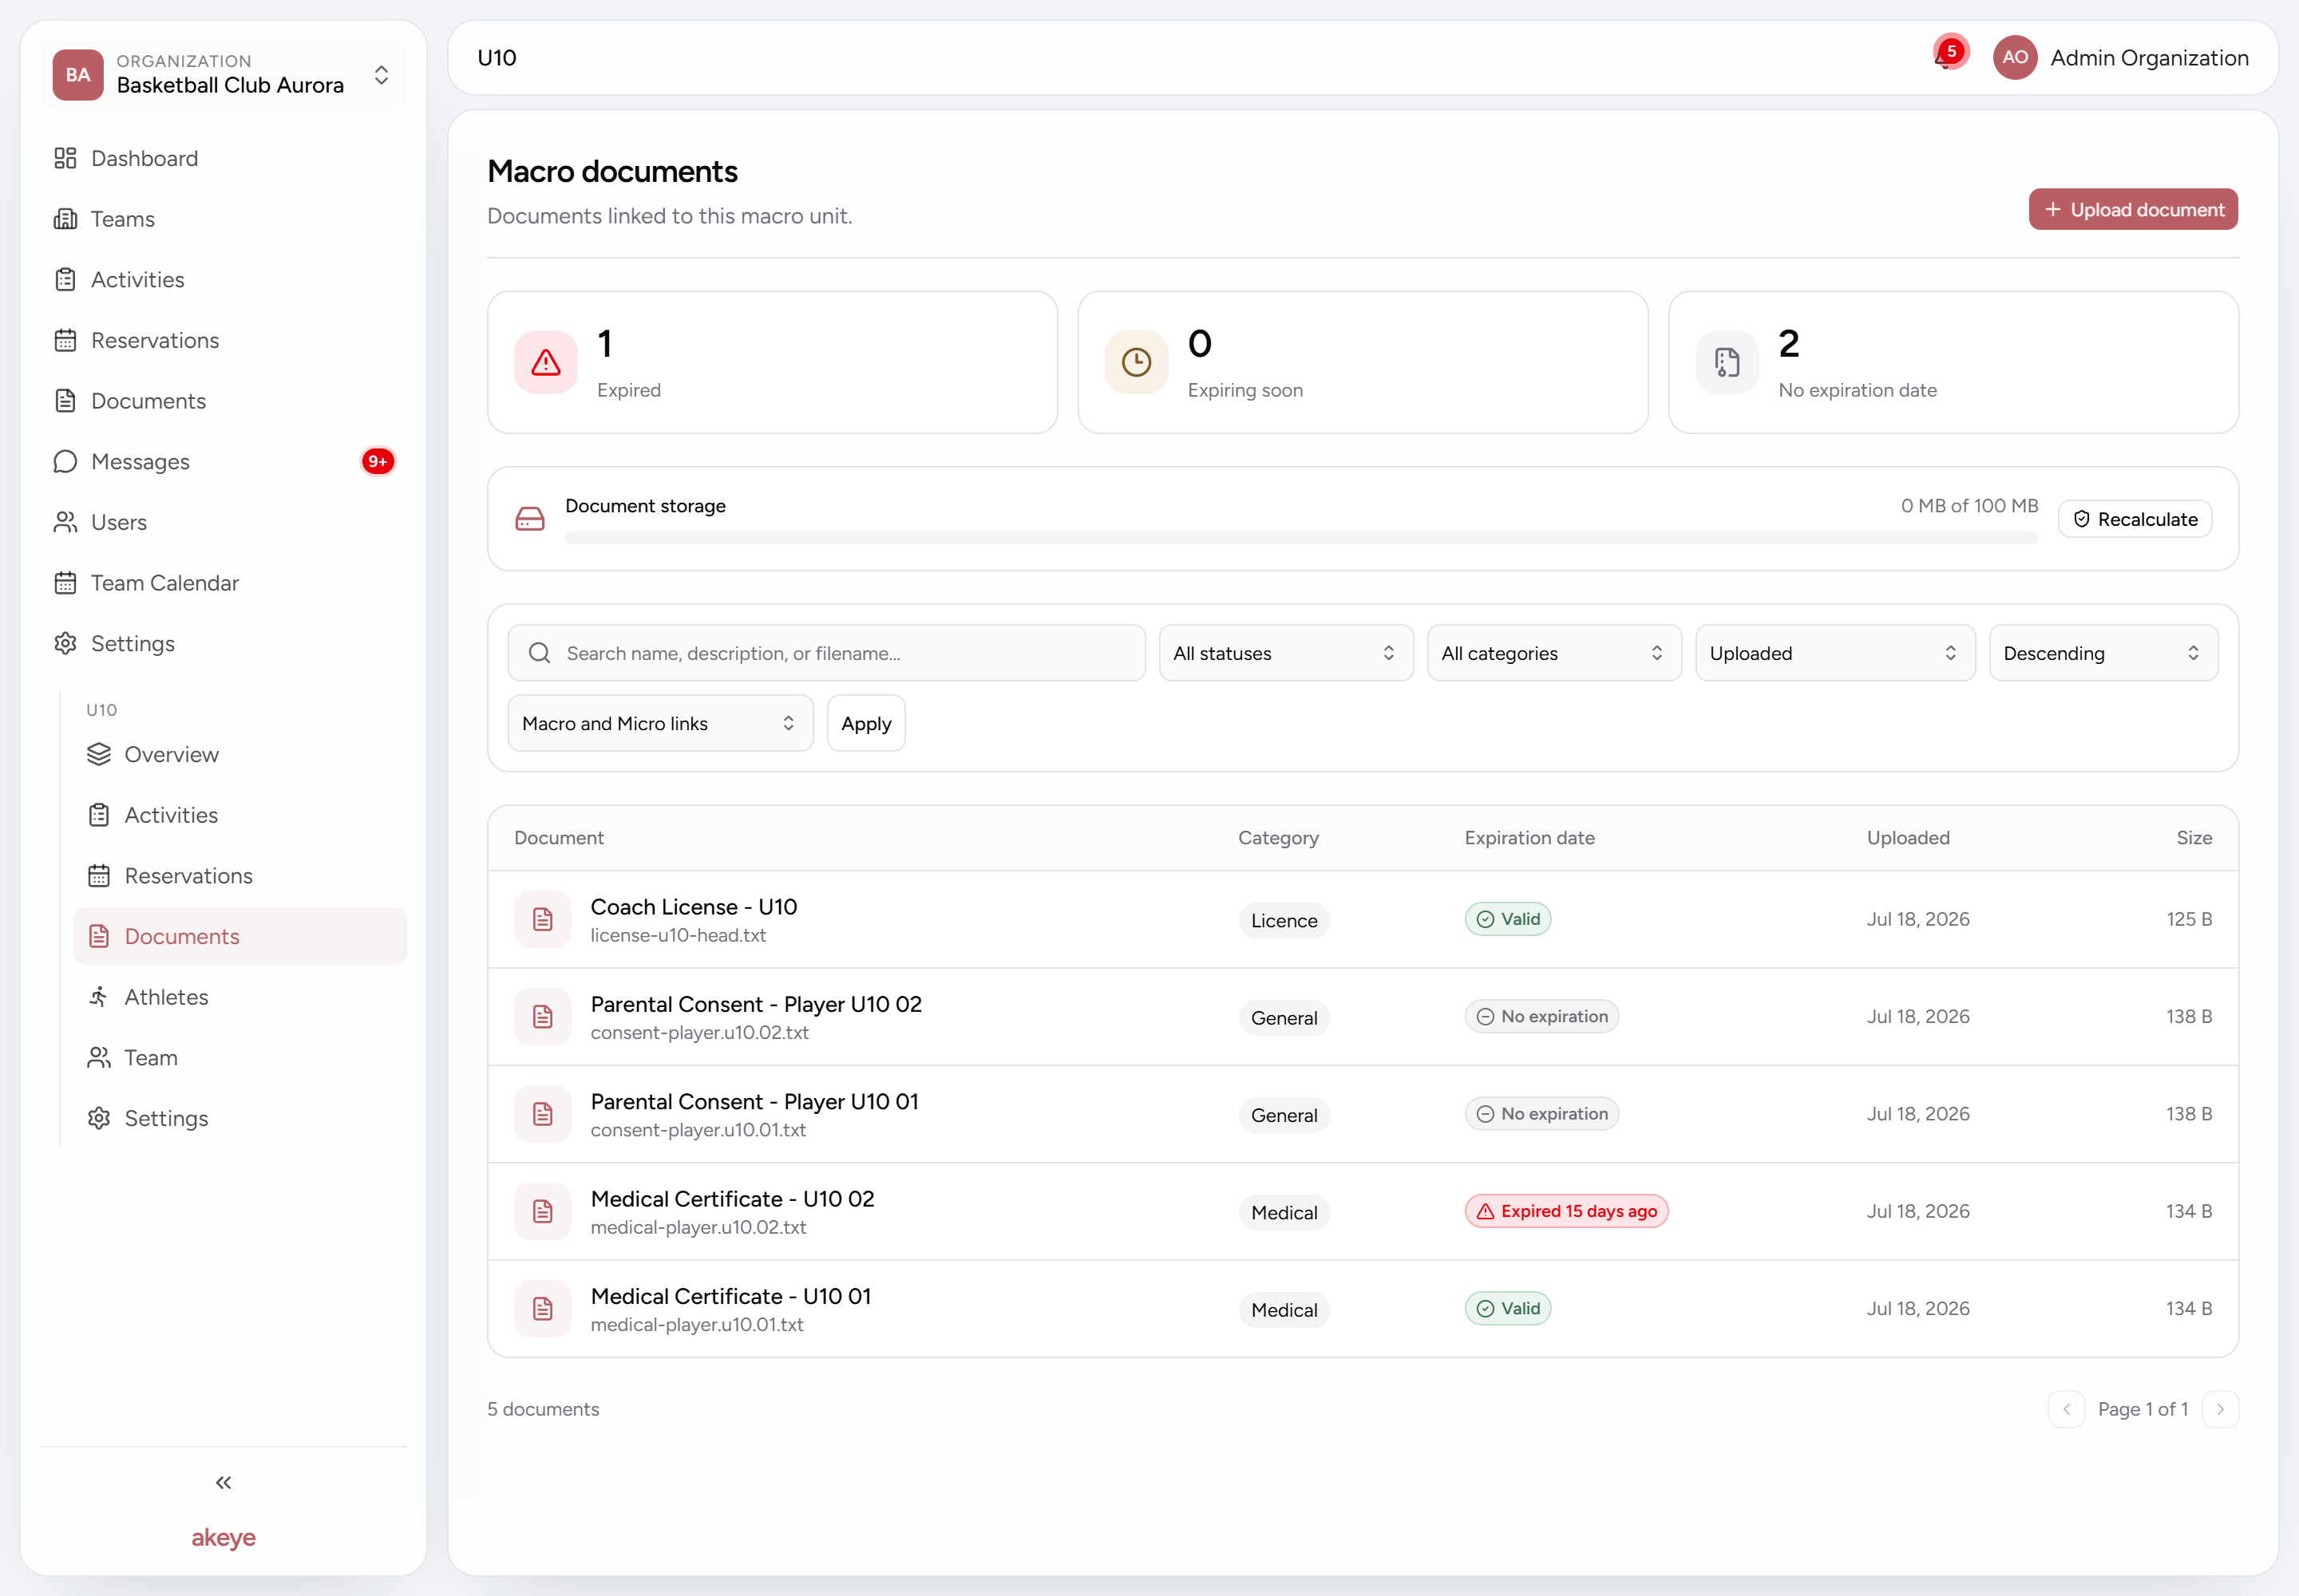Click the Size column header

tap(2194, 838)
